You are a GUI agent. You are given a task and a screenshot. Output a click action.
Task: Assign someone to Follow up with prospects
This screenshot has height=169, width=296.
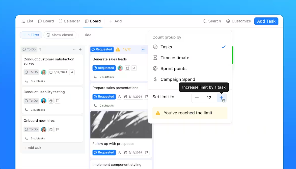coord(119,153)
